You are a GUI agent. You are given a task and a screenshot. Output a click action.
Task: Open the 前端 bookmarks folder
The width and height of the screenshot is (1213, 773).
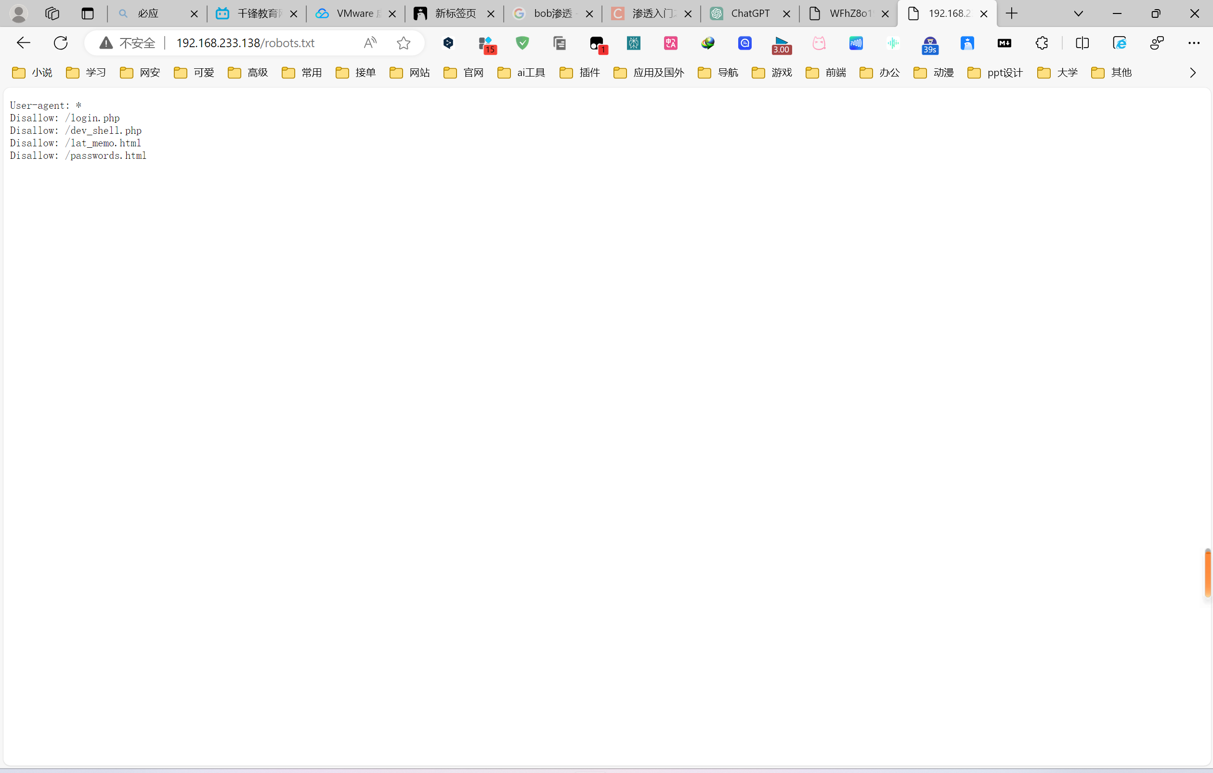point(826,73)
